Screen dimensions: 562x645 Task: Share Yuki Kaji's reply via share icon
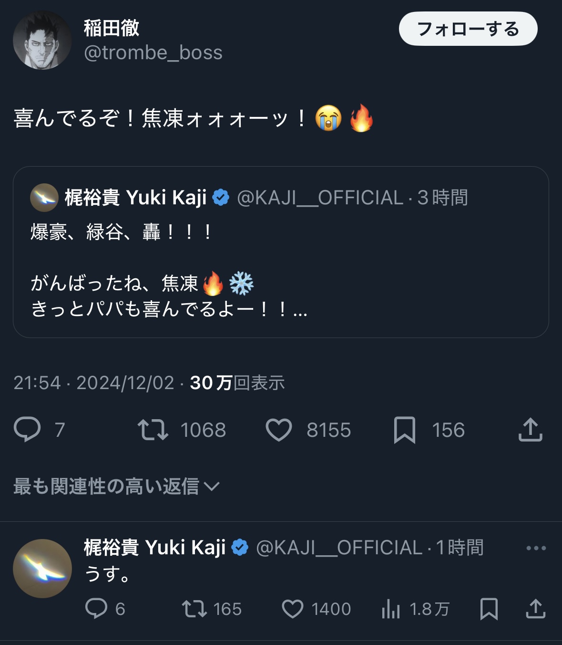click(x=536, y=609)
